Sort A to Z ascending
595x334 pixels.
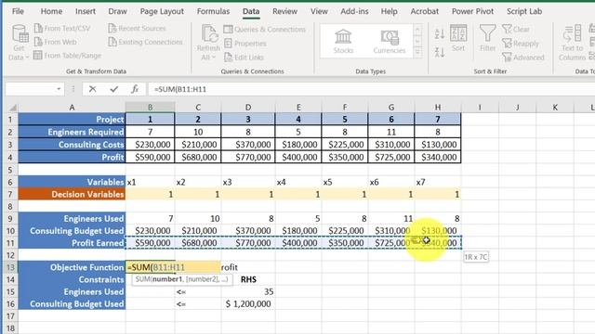(440, 34)
